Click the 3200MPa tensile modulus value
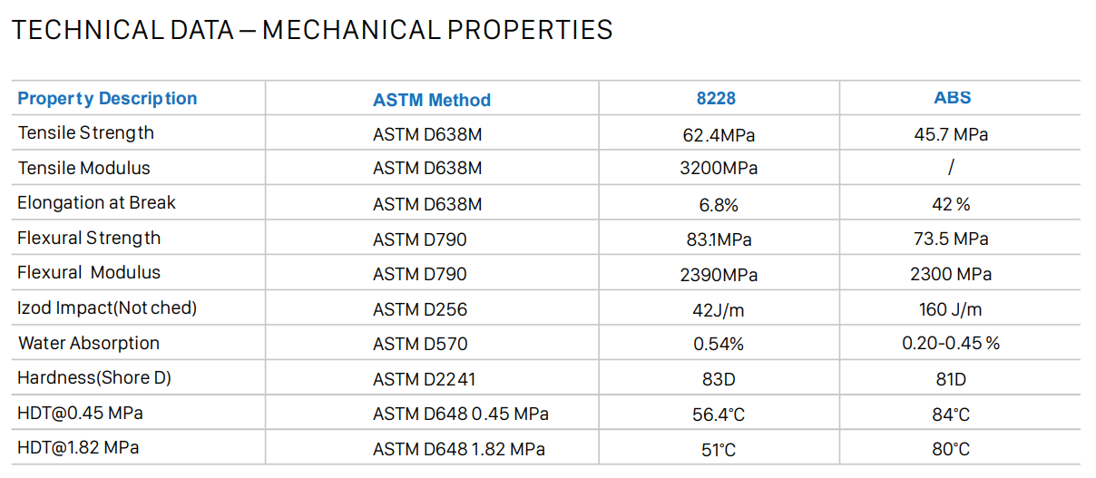Viewport: 1096px width, 478px height. (x=719, y=169)
